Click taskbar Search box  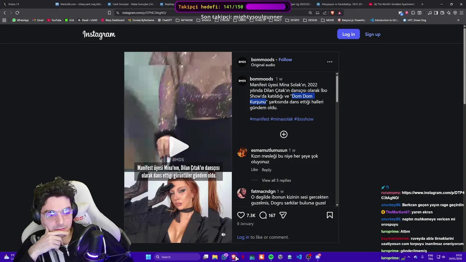177,257
